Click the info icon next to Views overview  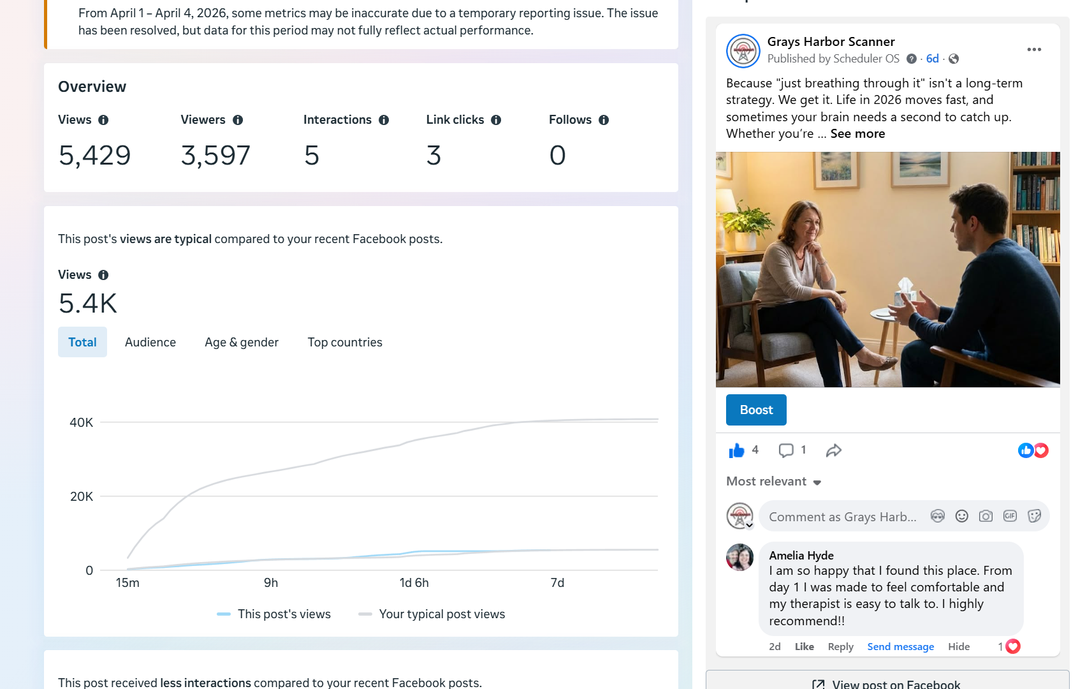point(103,120)
